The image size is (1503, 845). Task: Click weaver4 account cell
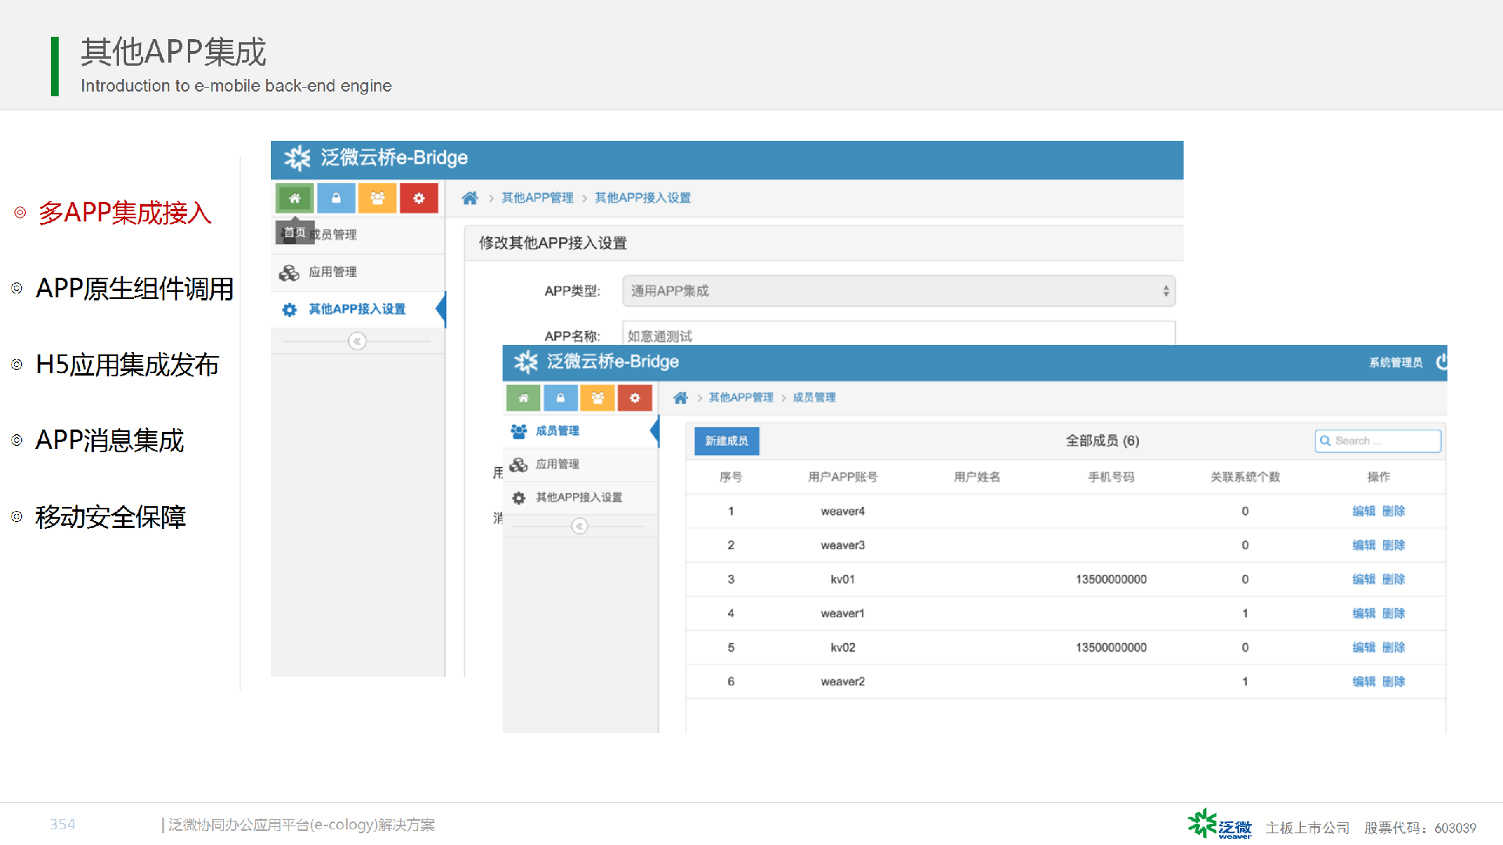coord(842,511)
